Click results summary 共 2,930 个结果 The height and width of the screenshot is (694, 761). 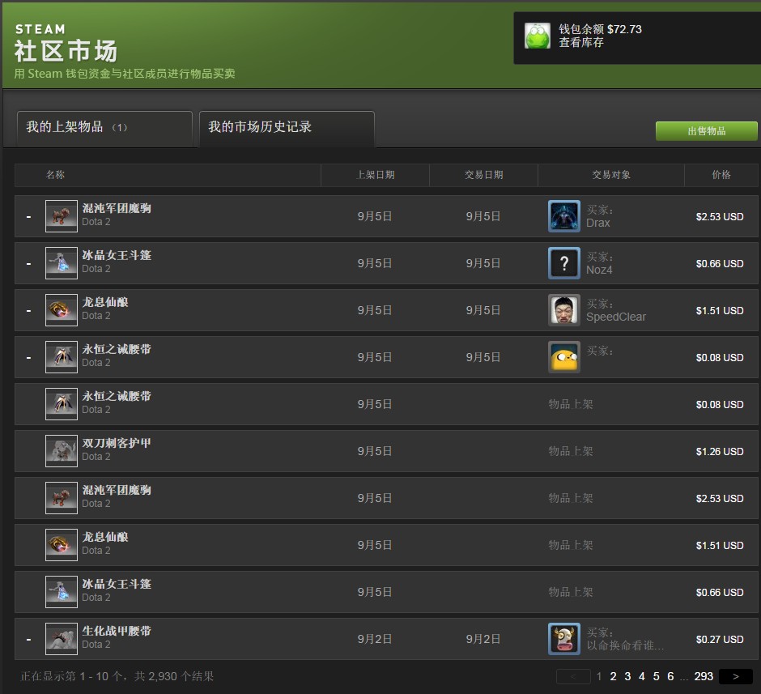pyautogui.click(x=174, y=676)
